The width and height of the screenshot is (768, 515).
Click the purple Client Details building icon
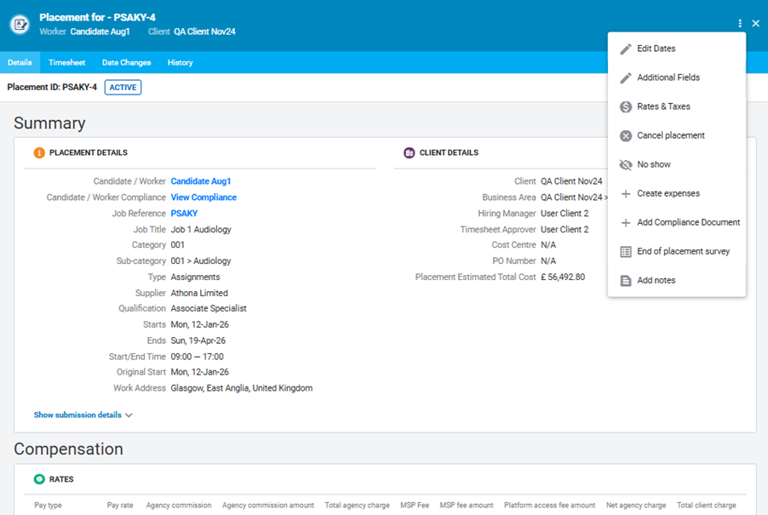point(409,152)
